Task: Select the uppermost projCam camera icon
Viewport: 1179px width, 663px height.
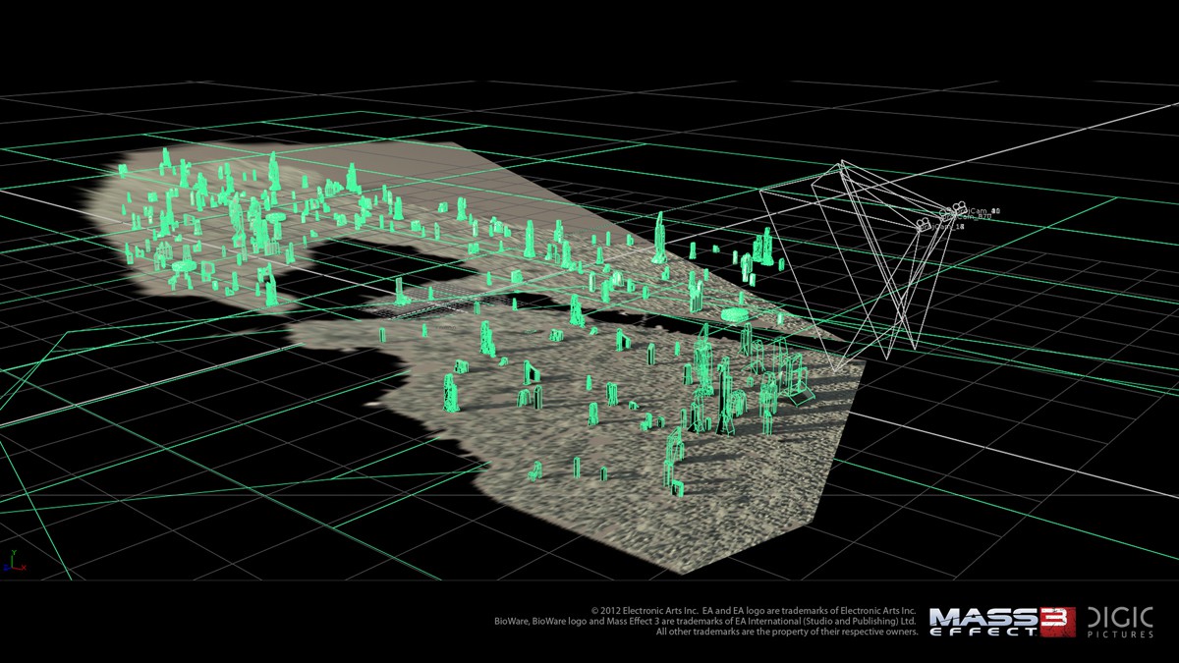Action: [x=960, y=207]
